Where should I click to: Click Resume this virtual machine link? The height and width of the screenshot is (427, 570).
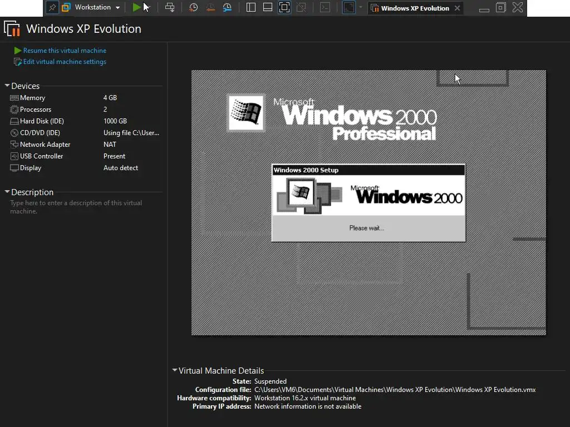pos(65,51)
